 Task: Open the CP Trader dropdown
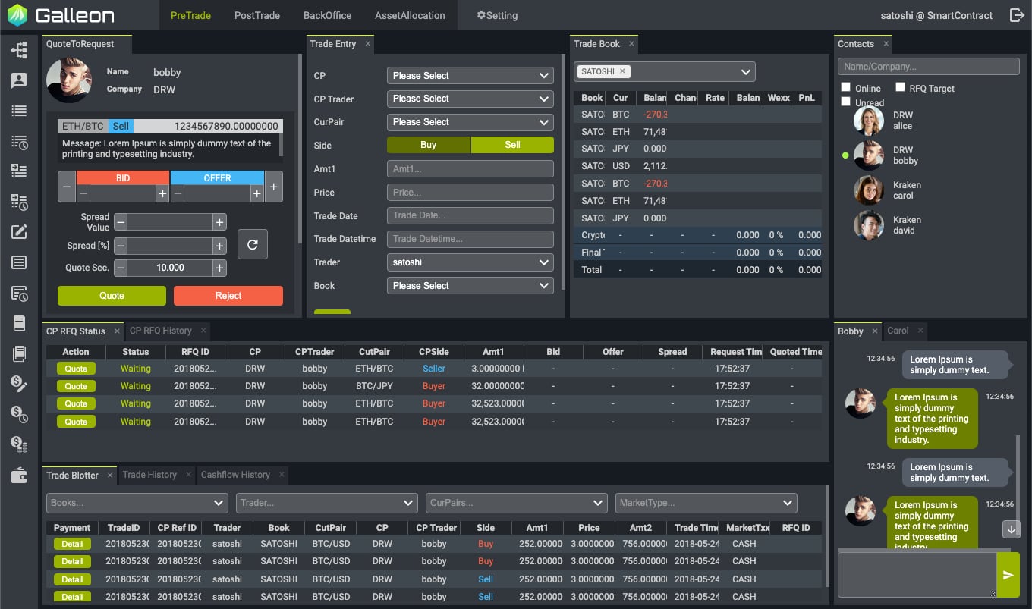click(x=470, y=99)
